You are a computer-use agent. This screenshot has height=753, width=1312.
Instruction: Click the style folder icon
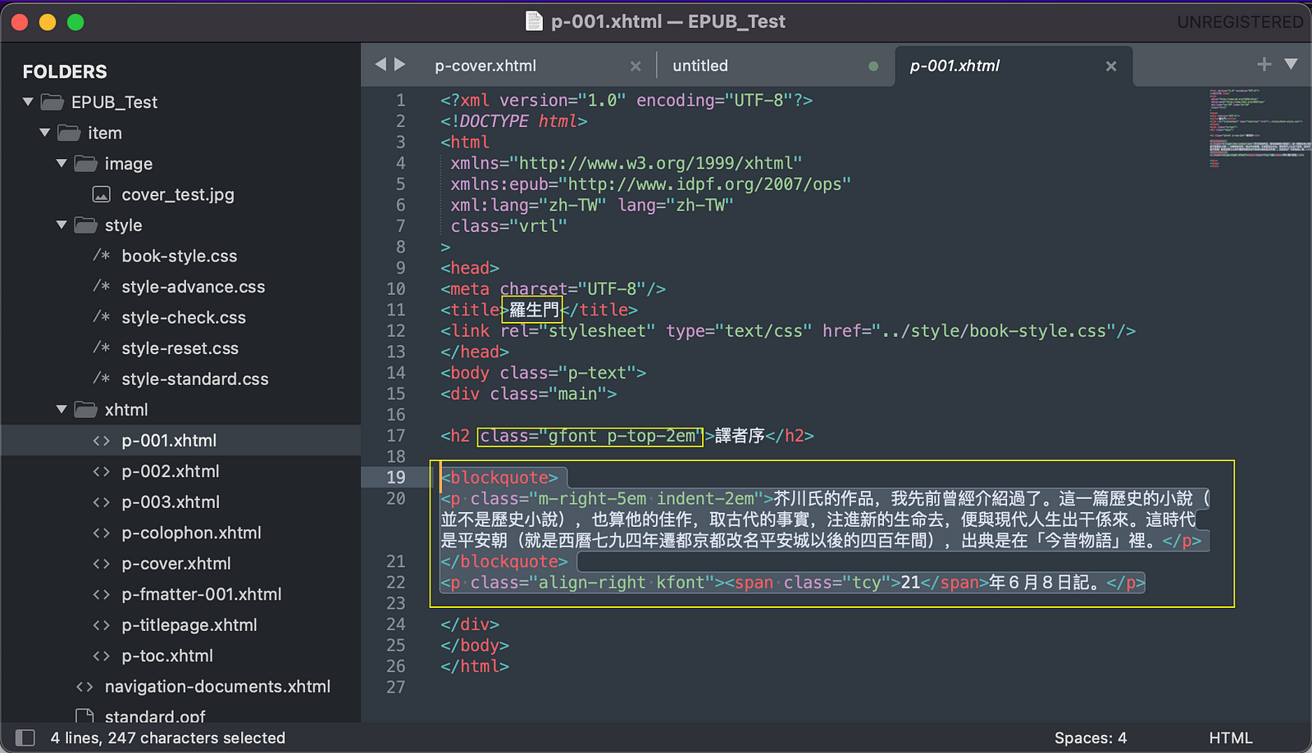tap(86, 225)
